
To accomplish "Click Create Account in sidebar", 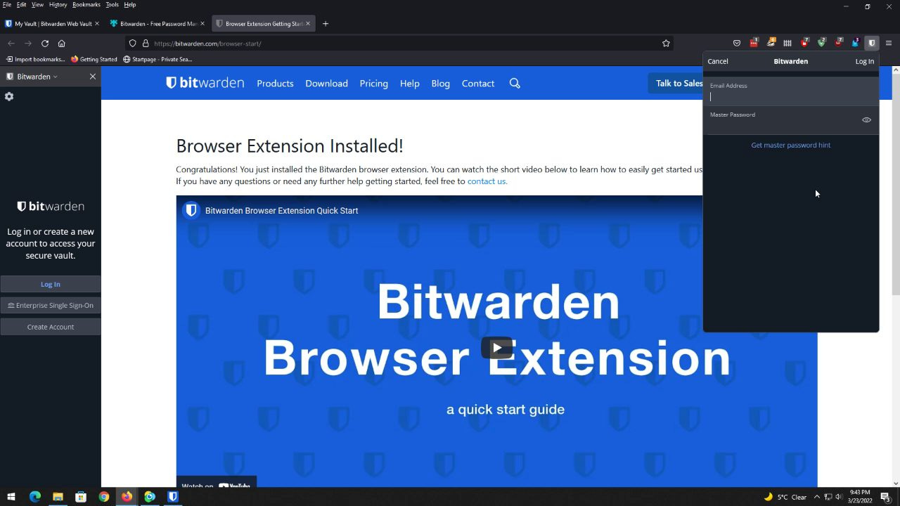I will point(51,327).
